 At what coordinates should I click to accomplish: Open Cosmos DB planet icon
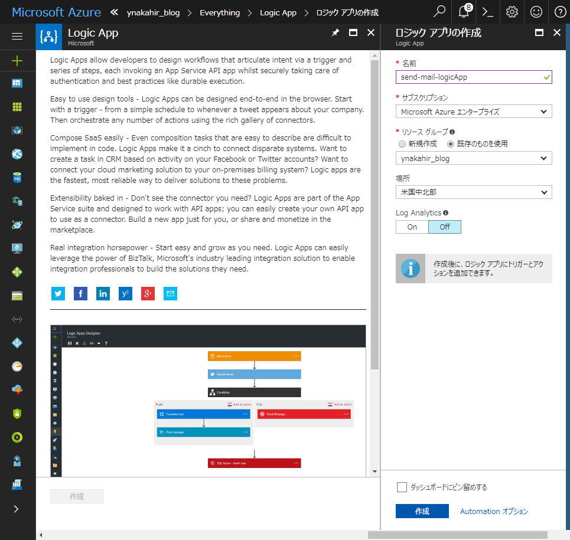[x=17, y=225]
